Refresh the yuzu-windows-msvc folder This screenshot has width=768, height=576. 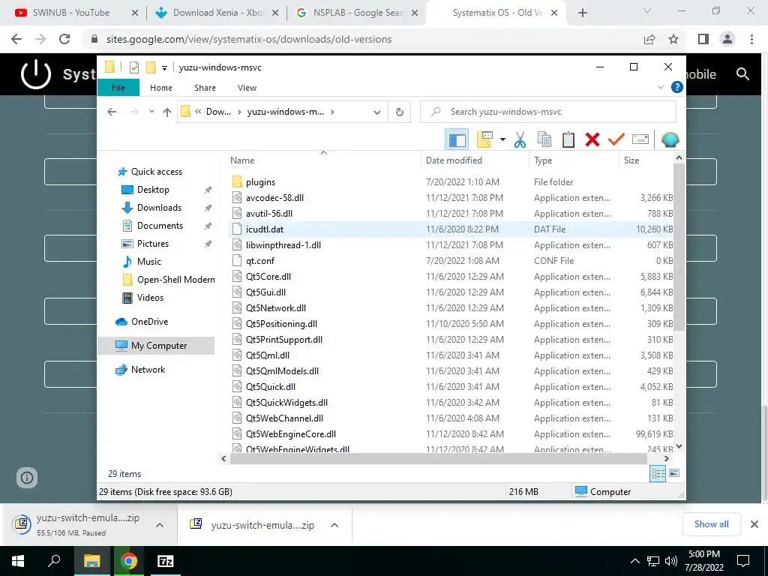point(400,112)
